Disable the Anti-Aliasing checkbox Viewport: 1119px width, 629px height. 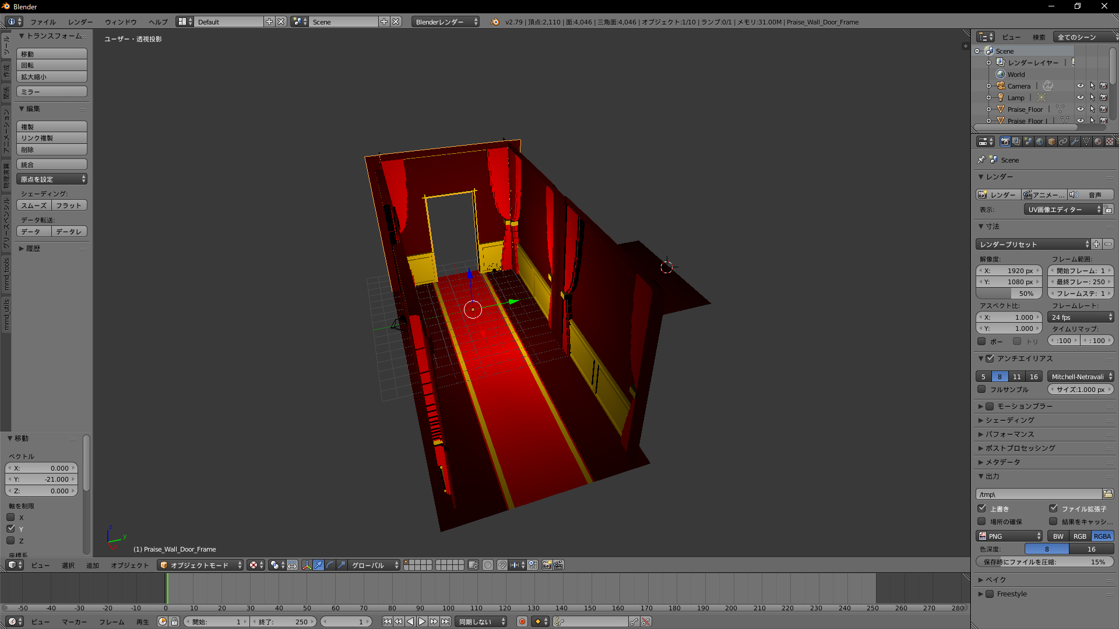coord(990,359)
